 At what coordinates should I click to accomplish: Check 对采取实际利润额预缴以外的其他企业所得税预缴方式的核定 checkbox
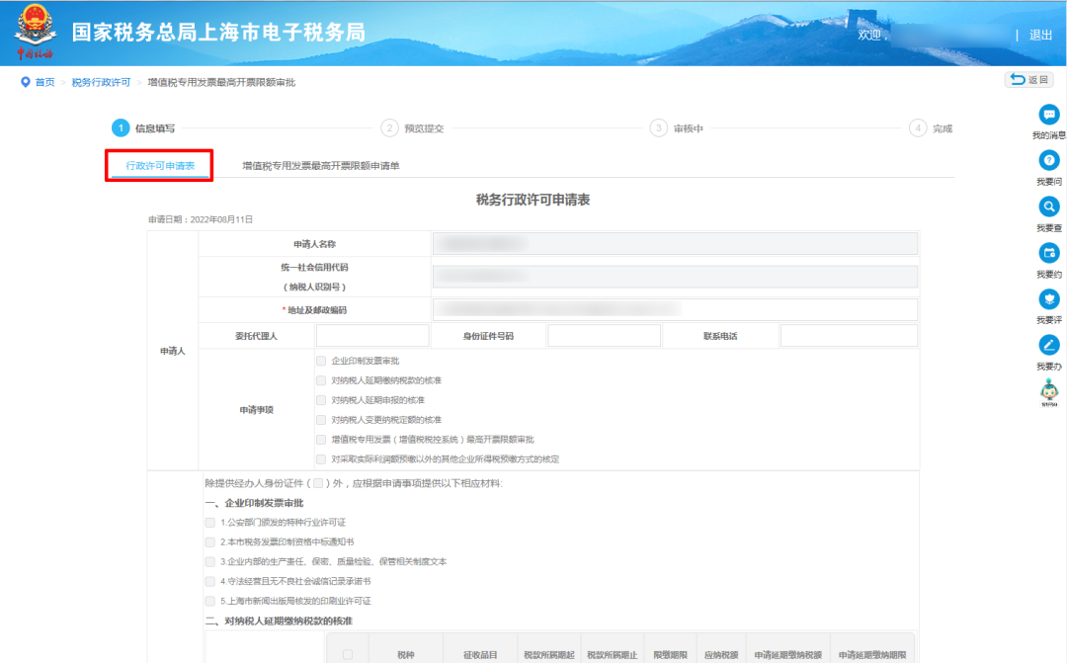click(x=321, y=459)
